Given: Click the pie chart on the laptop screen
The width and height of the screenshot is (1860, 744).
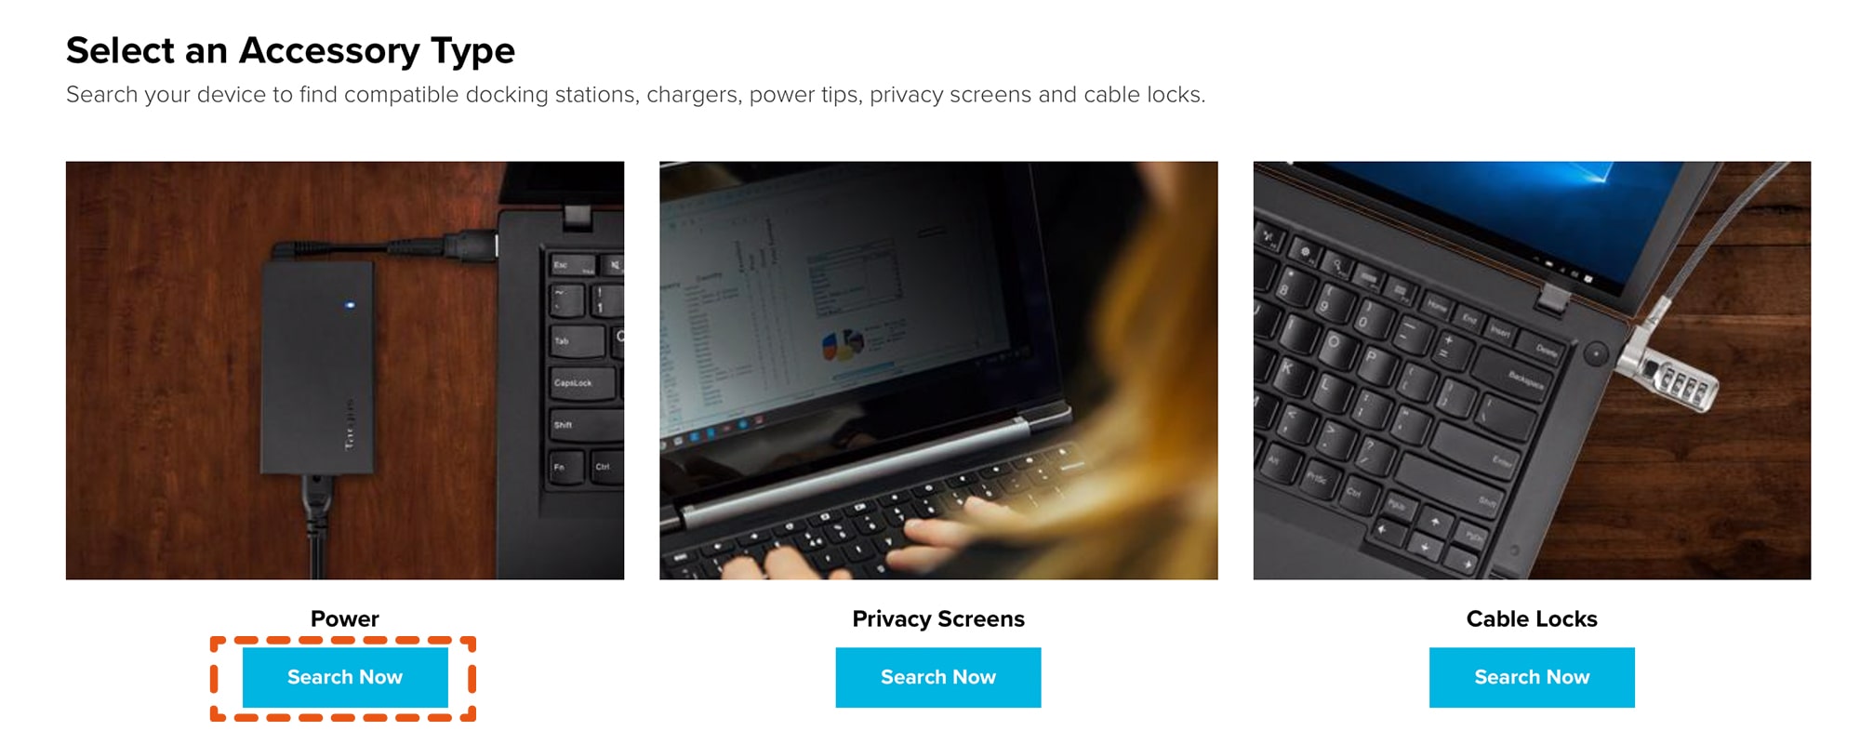Looking at the screenshot, I should click(843, 345).
